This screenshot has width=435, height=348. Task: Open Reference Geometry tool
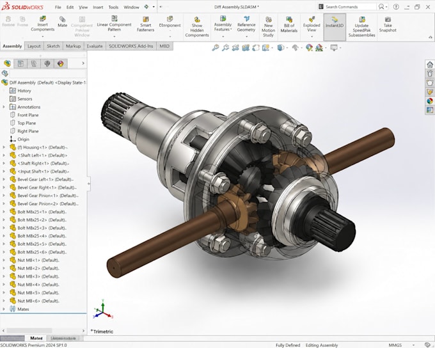coord(246,23)
